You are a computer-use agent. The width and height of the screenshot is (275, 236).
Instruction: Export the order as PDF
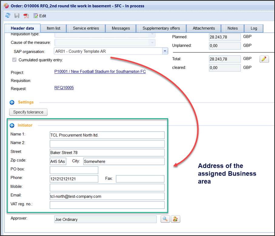pyautogui.click(x=26, y=16)
